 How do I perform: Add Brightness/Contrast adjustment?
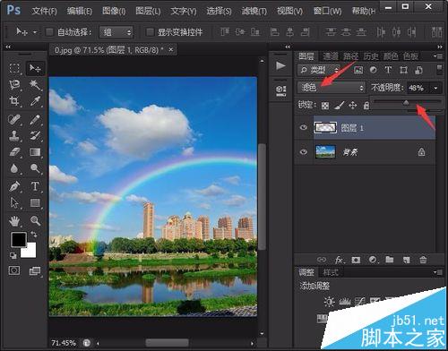(x=330, y=302)
